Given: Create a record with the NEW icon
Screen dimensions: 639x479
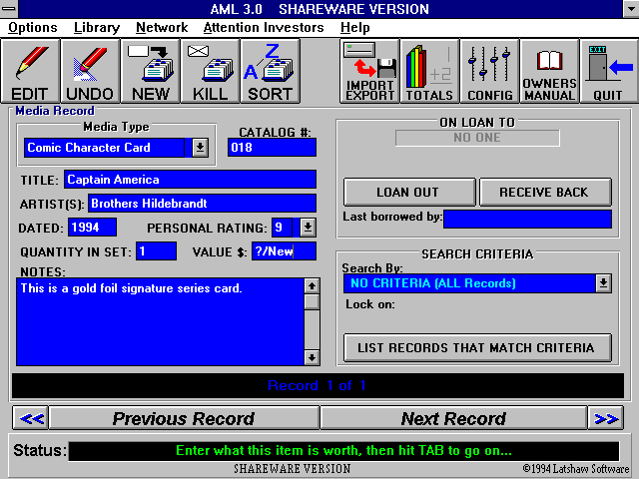Looking at the screenshot, I should click(x=150, y=71).
